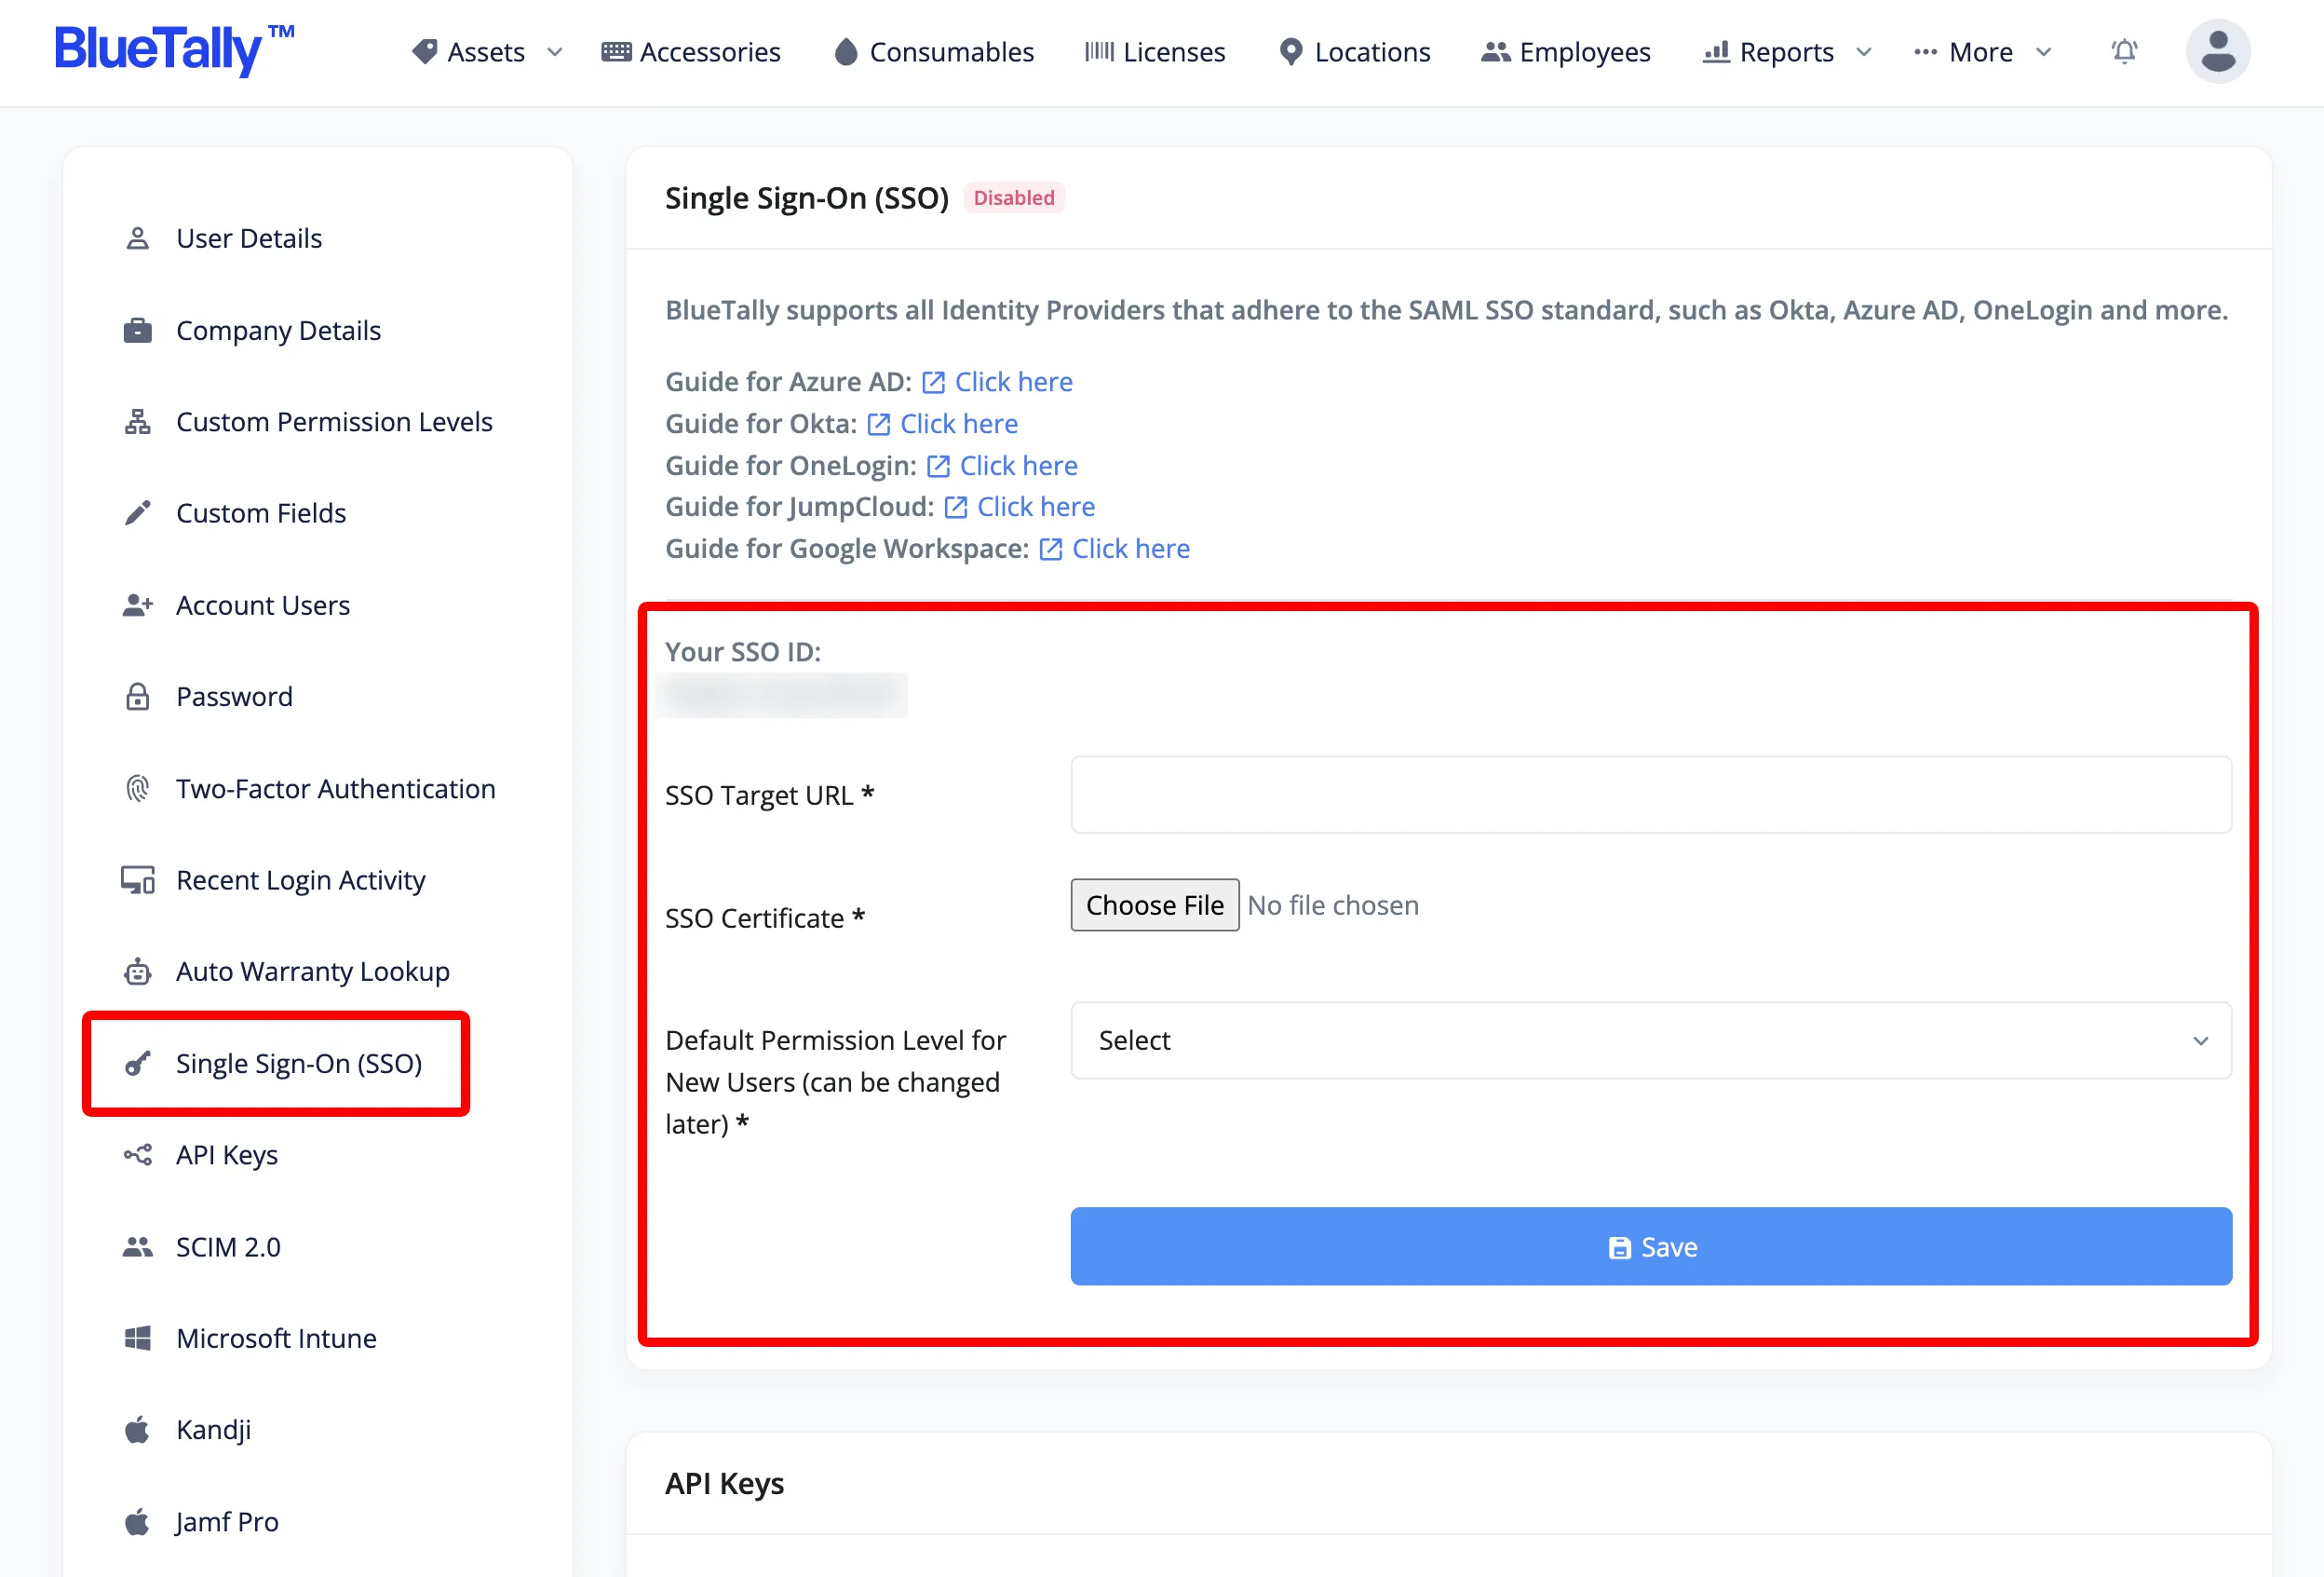Click the User Details person icon
The width and height of the screenshot is (2324, 1577).
pyautogui.click(x=138, y=238)
